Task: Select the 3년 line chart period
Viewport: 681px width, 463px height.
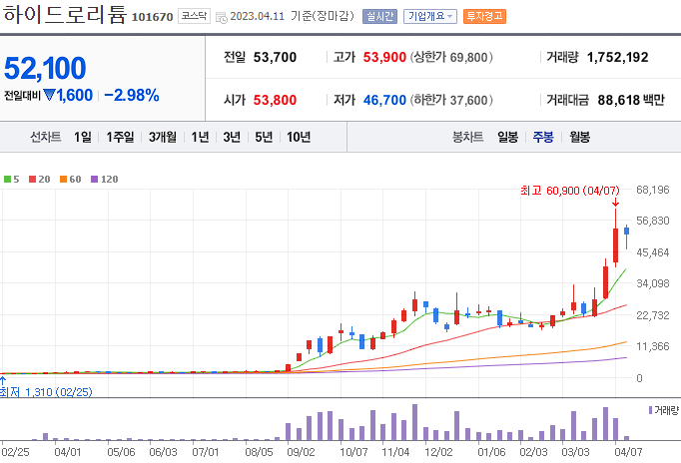Action: coord(232,137)
